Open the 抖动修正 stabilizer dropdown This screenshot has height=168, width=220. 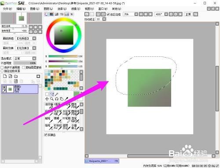click(104, 19)
